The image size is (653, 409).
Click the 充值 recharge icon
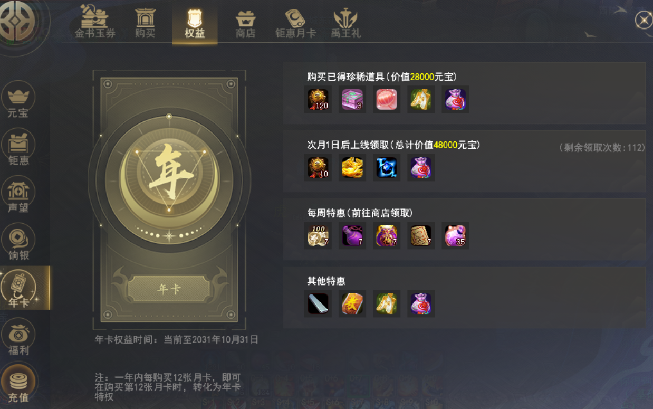18,384
